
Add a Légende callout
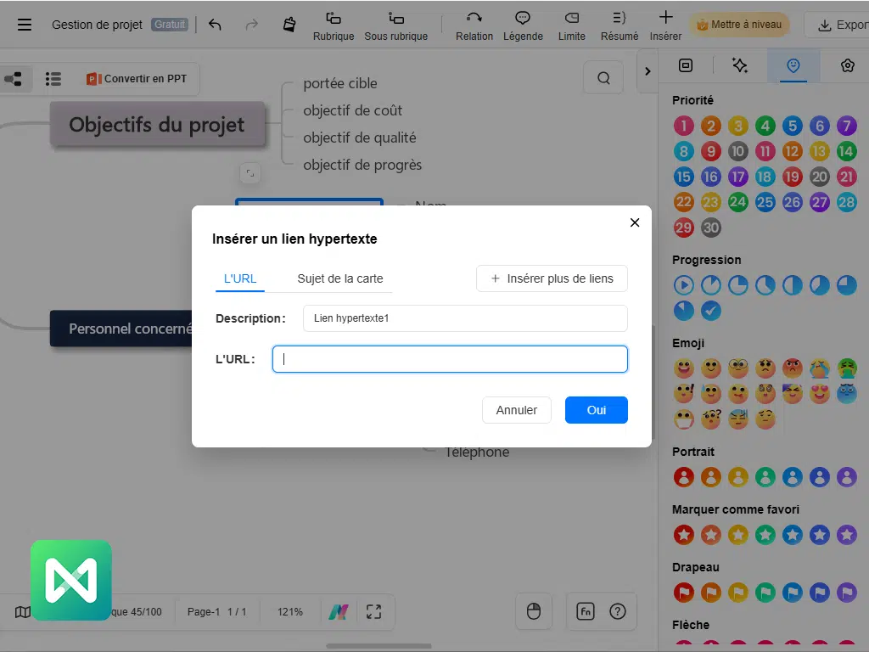pyautogui.click(x=523, y=25)
